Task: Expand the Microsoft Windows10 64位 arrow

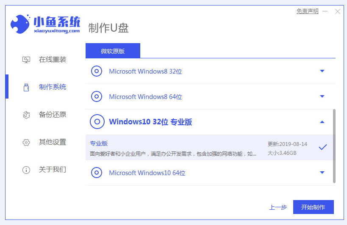Action: coord(322,172)
